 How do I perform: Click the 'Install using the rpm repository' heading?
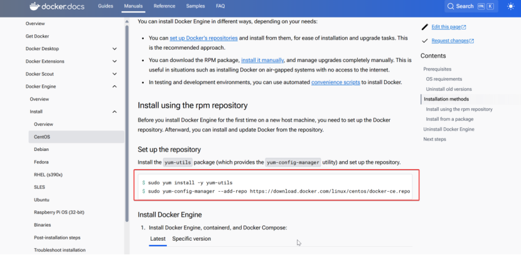(193, 106)
